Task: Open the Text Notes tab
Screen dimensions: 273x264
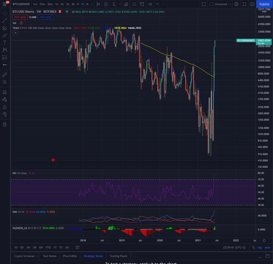Action: pos(50,256)
